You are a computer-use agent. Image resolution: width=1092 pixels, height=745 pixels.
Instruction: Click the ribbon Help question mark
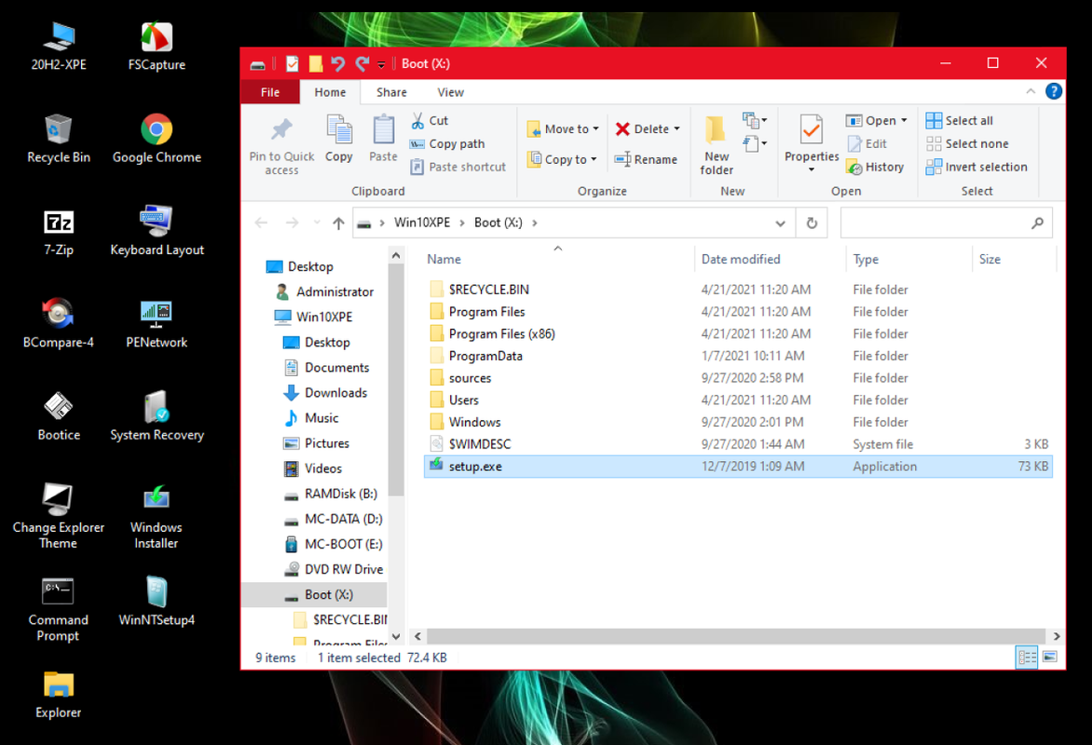(1053, 91)
